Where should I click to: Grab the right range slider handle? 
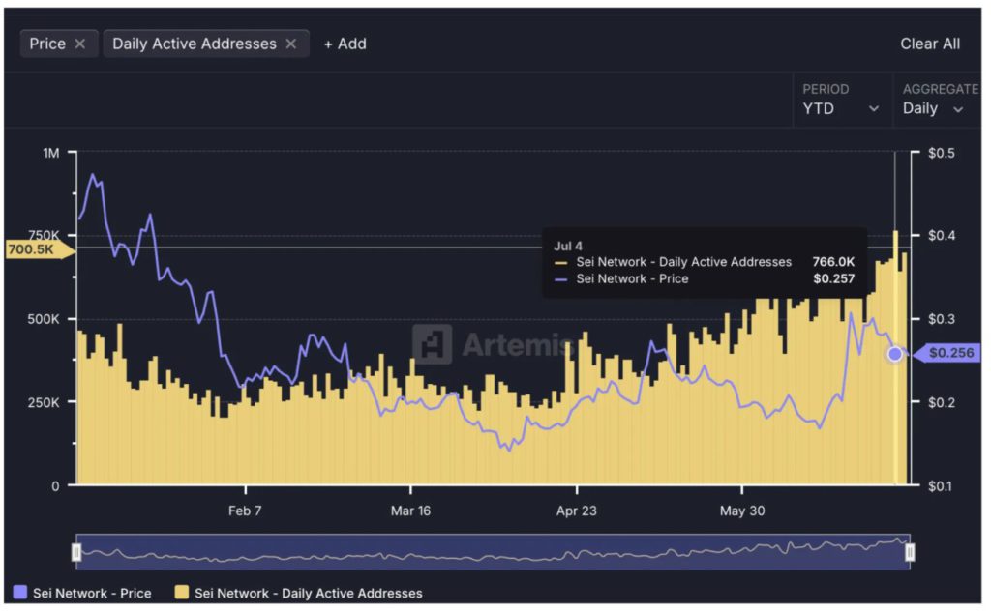(910, 552)
